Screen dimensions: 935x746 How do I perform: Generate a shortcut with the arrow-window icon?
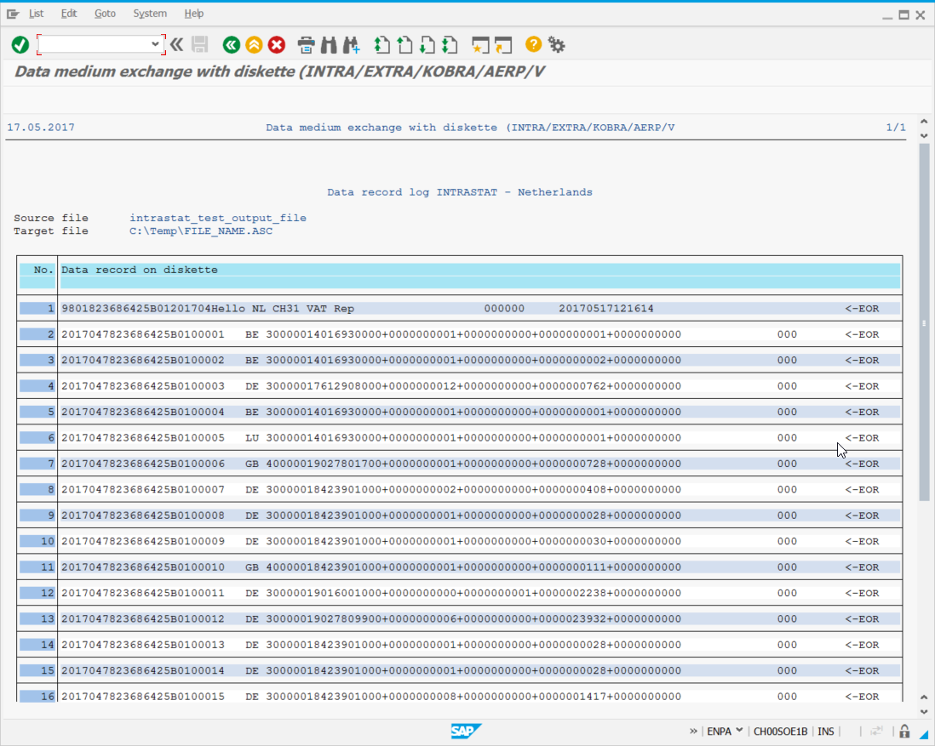coord(503,45)
